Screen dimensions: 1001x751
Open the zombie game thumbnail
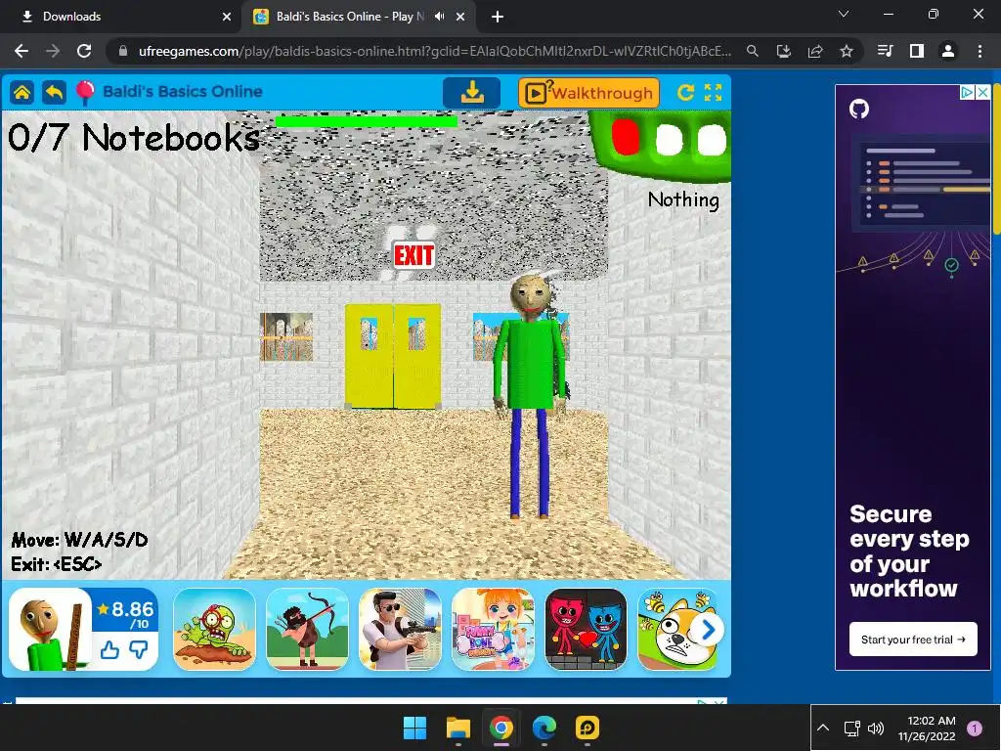point(214,630)
